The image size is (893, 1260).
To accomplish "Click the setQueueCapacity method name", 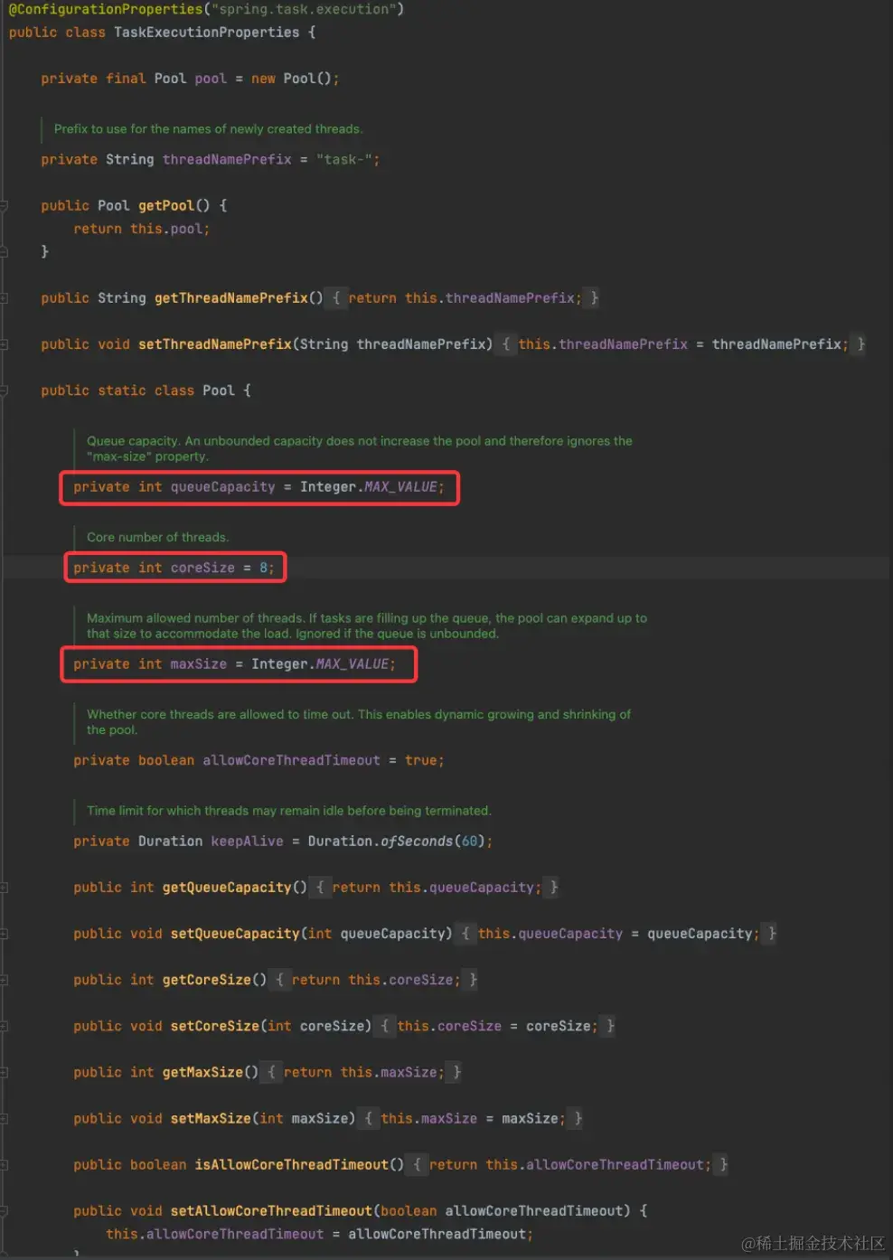I will pos(234,934).
